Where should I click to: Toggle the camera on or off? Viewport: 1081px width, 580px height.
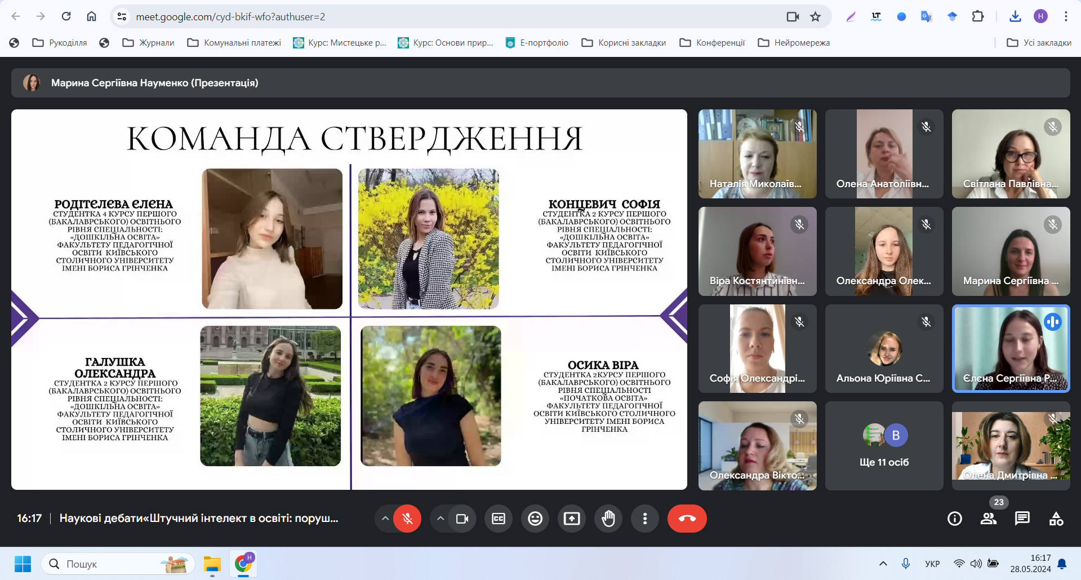[x=462, y=519]
